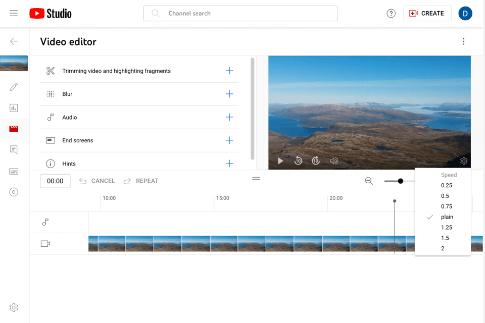This screenshot has height=323, width=485.
Task: Click the End screens label
Action: click(x=78, y=140)
